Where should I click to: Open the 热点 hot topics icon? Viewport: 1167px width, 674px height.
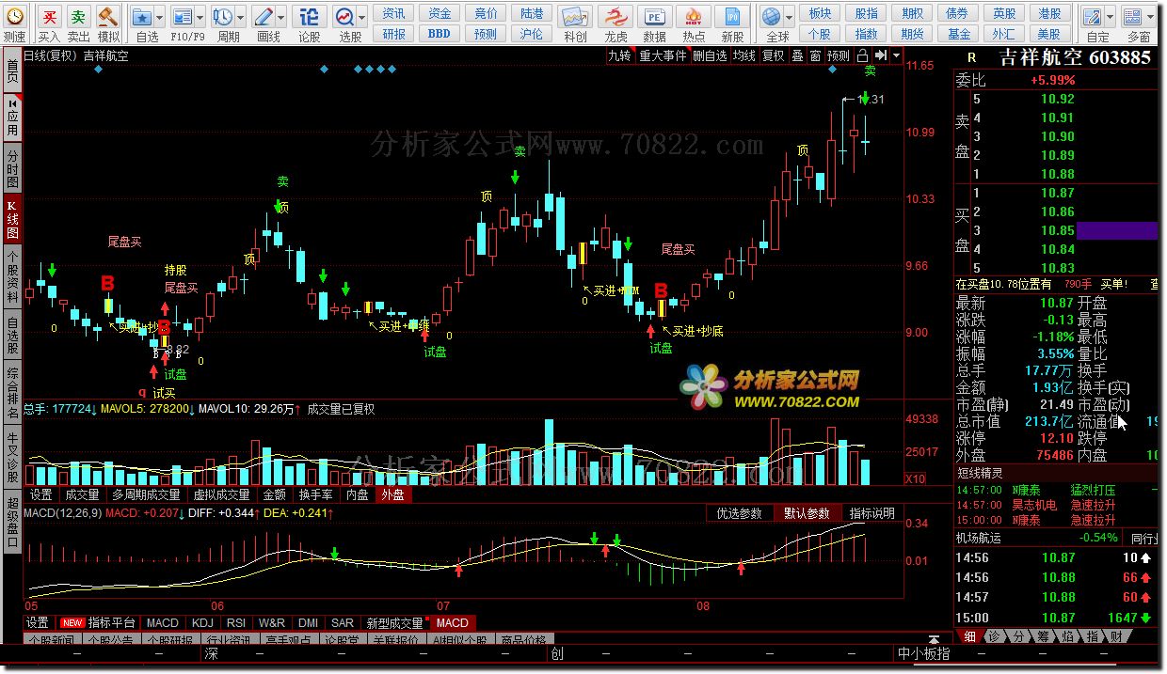[694, 17]
